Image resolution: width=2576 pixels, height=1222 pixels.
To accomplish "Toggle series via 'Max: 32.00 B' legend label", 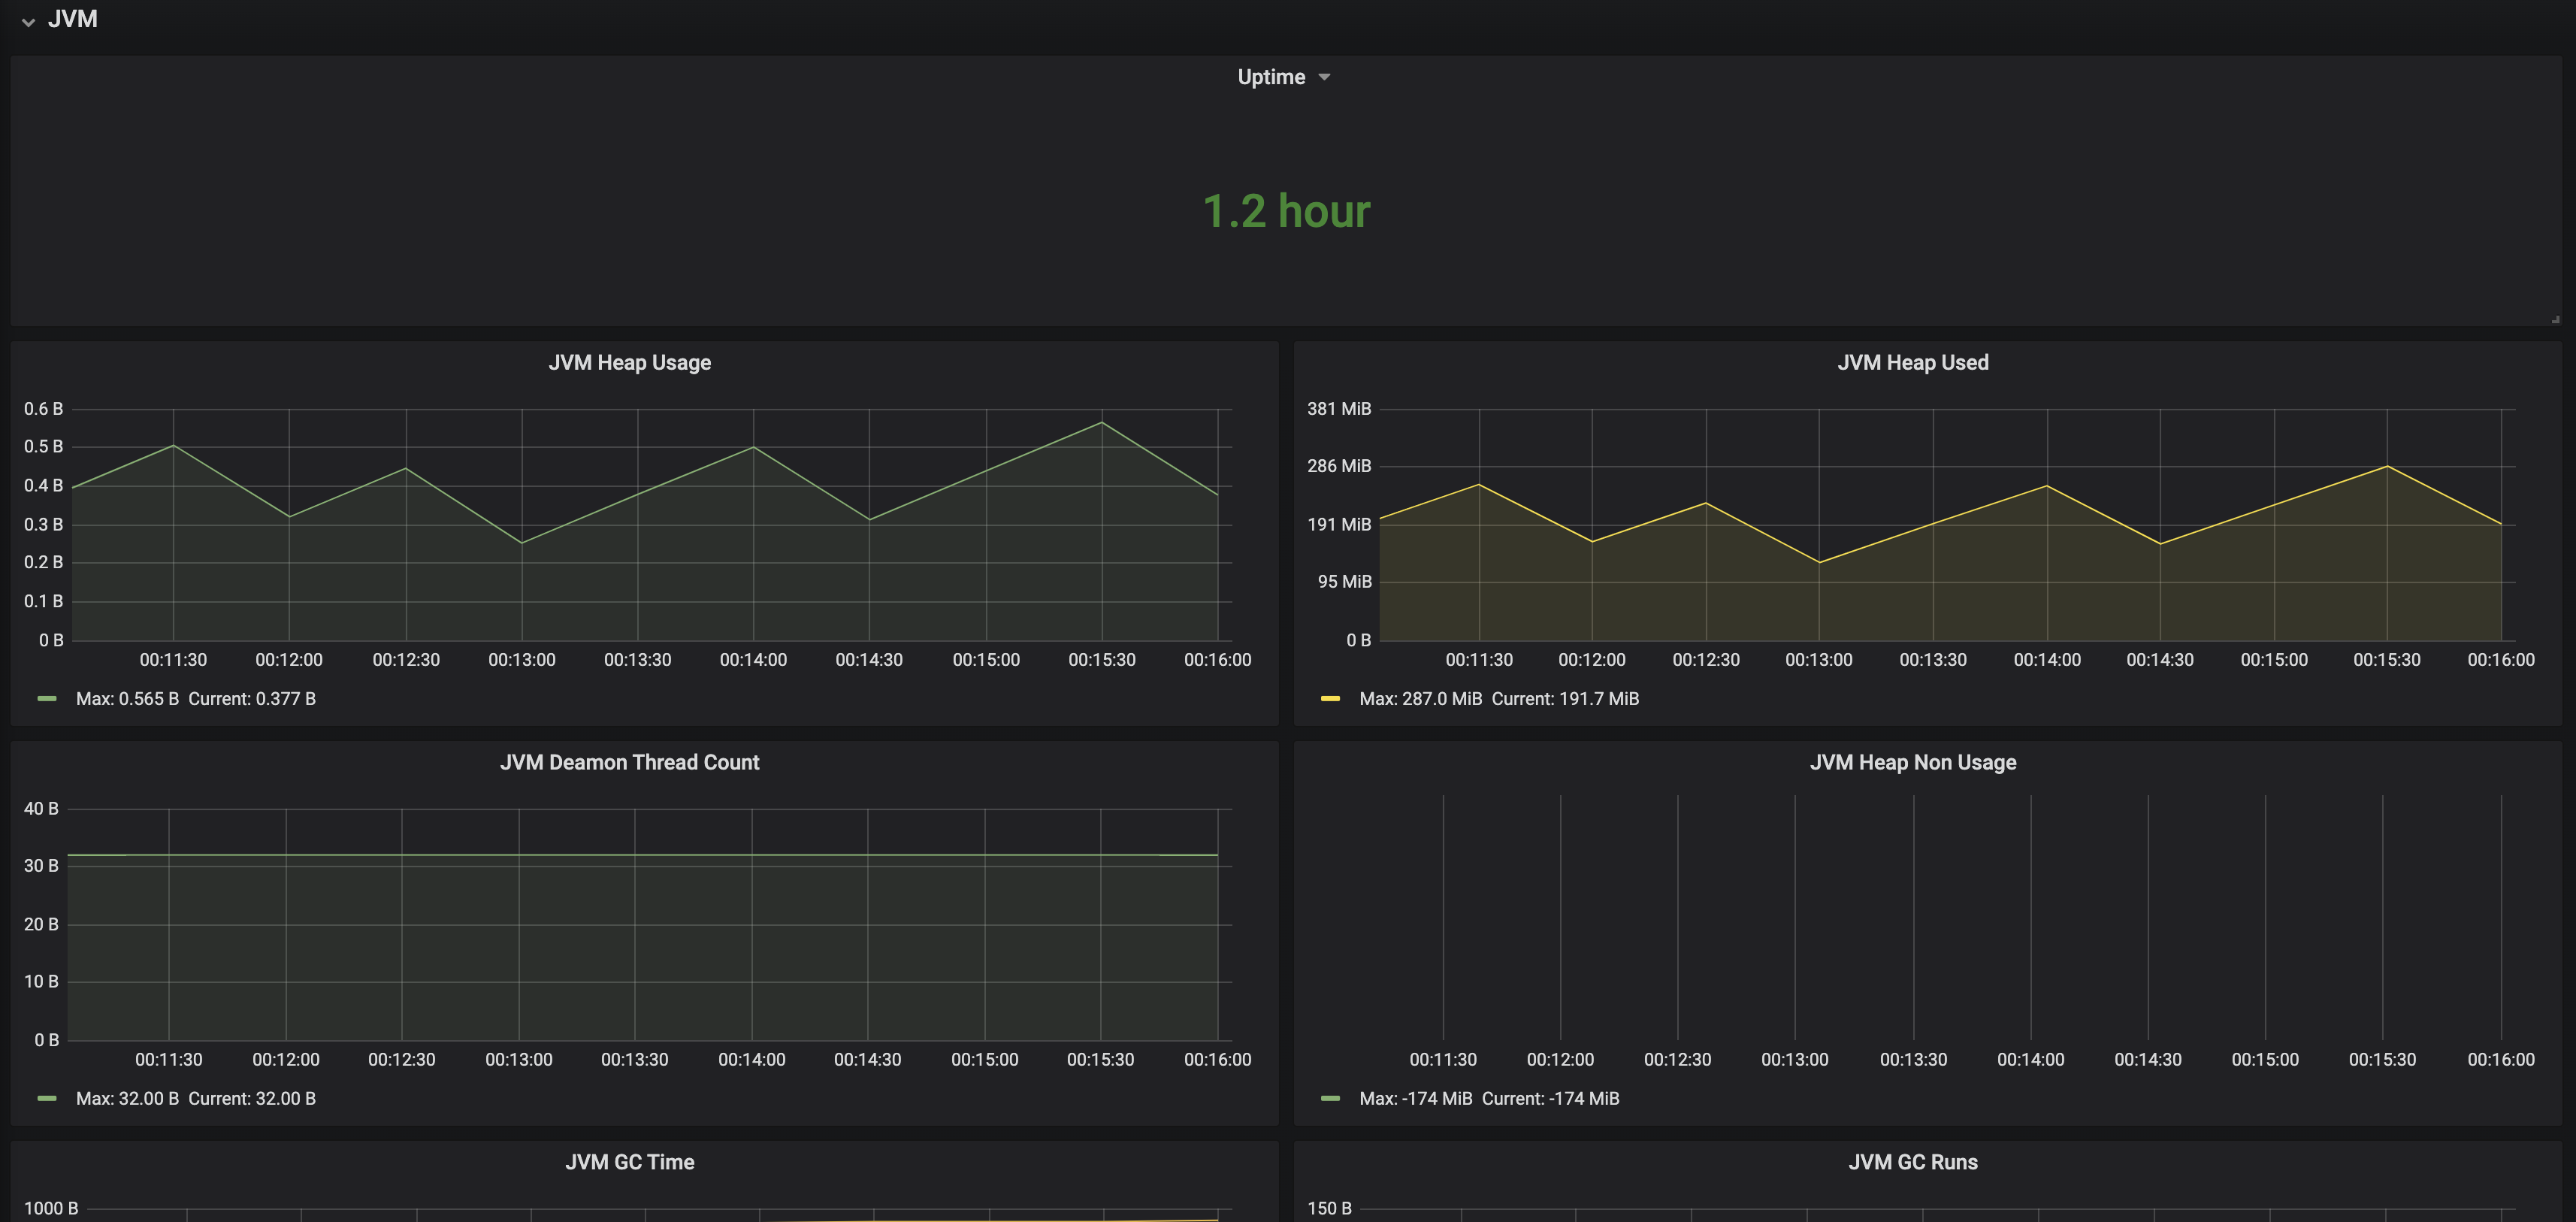I will click(x=127, y=1098).
